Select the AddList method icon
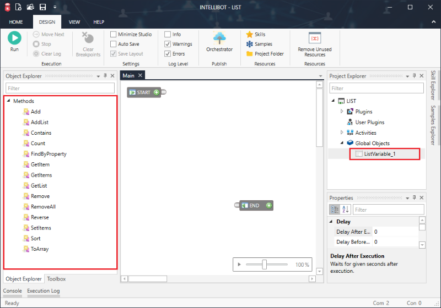 click(26, 122)
